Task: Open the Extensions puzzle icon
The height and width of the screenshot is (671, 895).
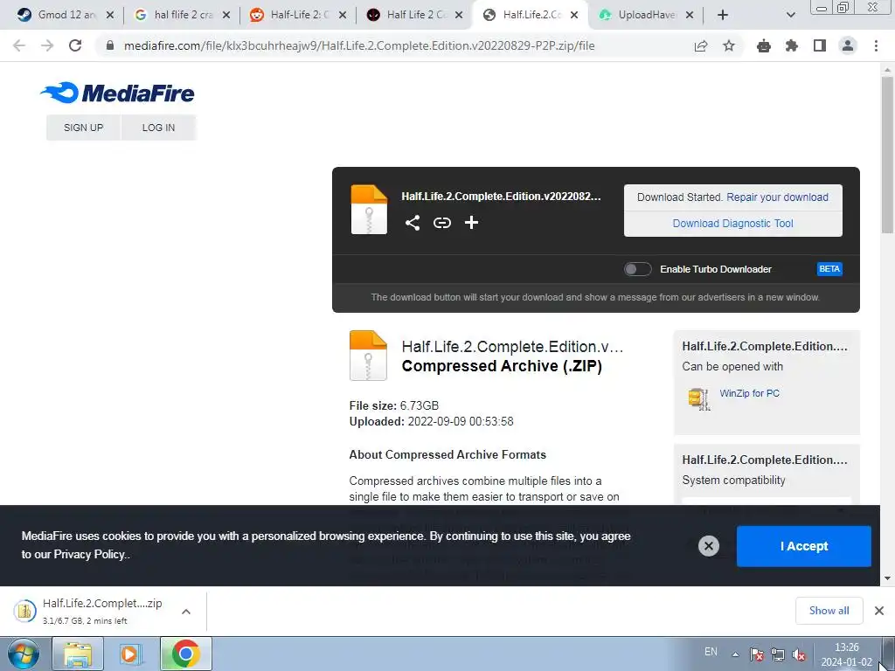Action: coord(792,45)
